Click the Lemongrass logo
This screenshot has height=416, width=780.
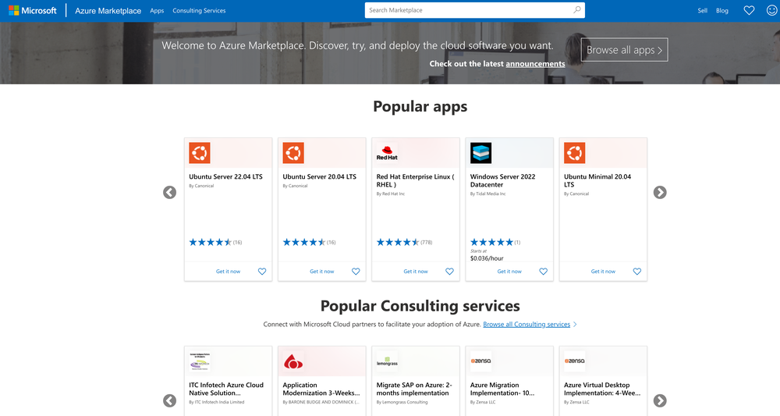(x=387, y=361)
